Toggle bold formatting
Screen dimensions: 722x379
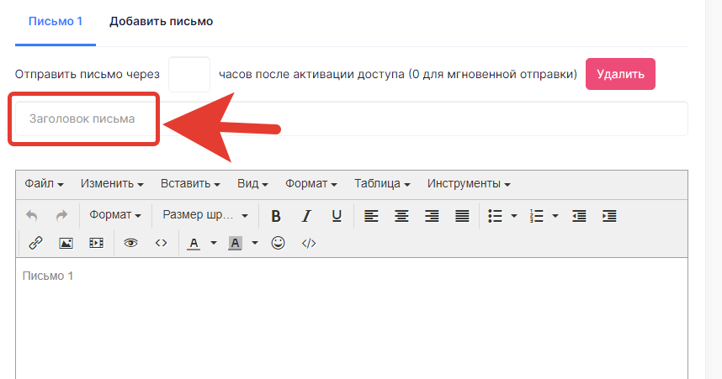pyautogui.click(x=276, y=216)
